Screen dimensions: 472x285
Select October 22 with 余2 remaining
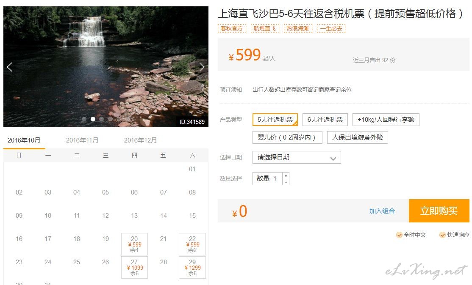pos(192,244)
